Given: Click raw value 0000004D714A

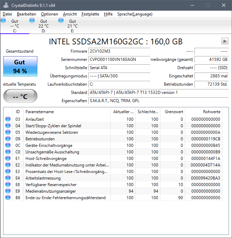Looking at the screenshot, I should (205, 165).
